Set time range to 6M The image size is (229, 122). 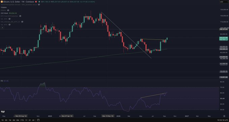pos(18,120)
